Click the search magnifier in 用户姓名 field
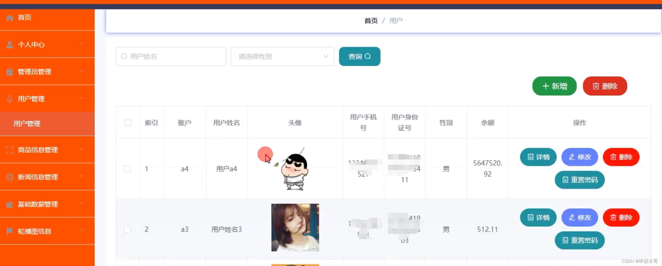Viewport: 662px width, 266px height. point(124,56)
